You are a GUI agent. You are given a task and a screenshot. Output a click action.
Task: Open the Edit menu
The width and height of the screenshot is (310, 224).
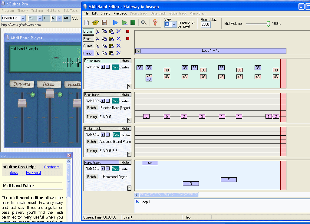95,13
